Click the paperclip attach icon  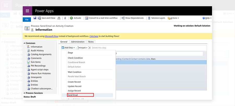pos(65,18)
